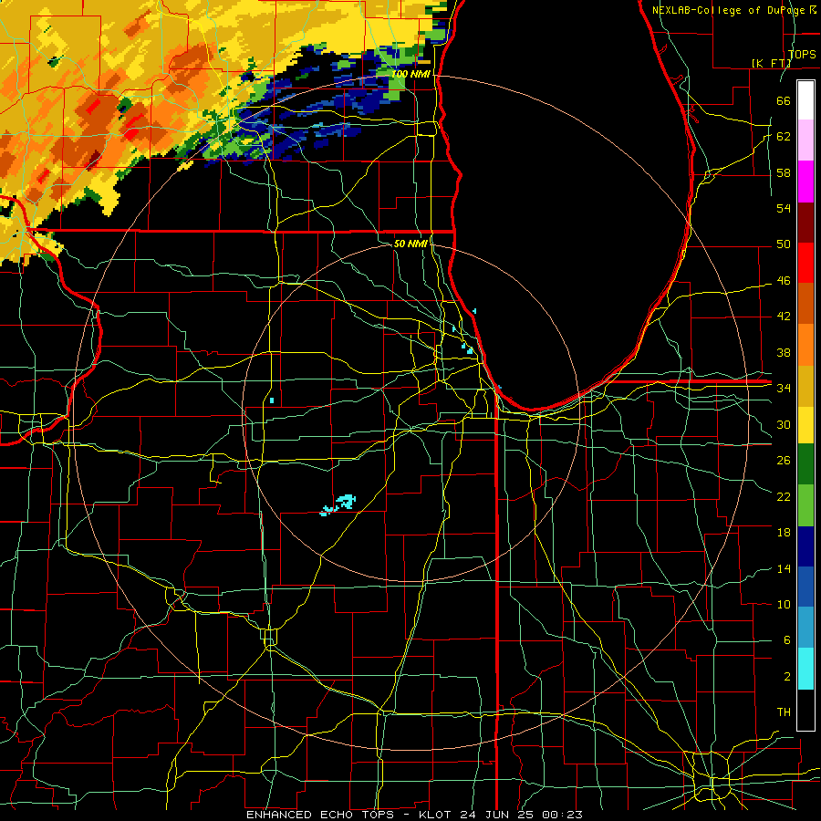Viewport: 821px width, 821px height.
Task: Click the legend value '10'
Action: [784, 604]
